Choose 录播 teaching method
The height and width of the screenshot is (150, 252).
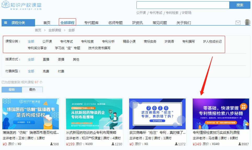[61, 59]
